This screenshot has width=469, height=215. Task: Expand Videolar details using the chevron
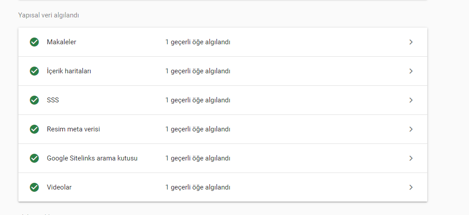[411, 187]
